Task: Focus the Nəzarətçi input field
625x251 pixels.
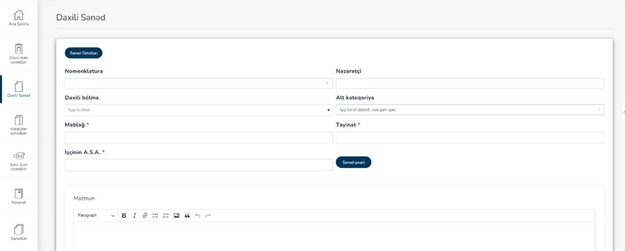Action: [470, 83]
